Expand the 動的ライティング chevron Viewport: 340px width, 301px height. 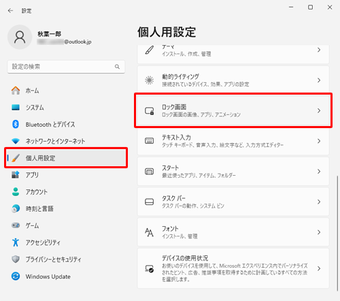pos(319,80)
